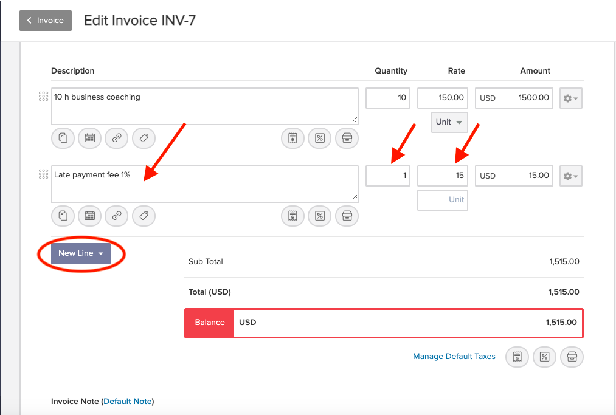Duplicate the '10 h business coaching' line item
Image resolution: width=616 pixels, height=415 pixels.
[x=63, y=138]
